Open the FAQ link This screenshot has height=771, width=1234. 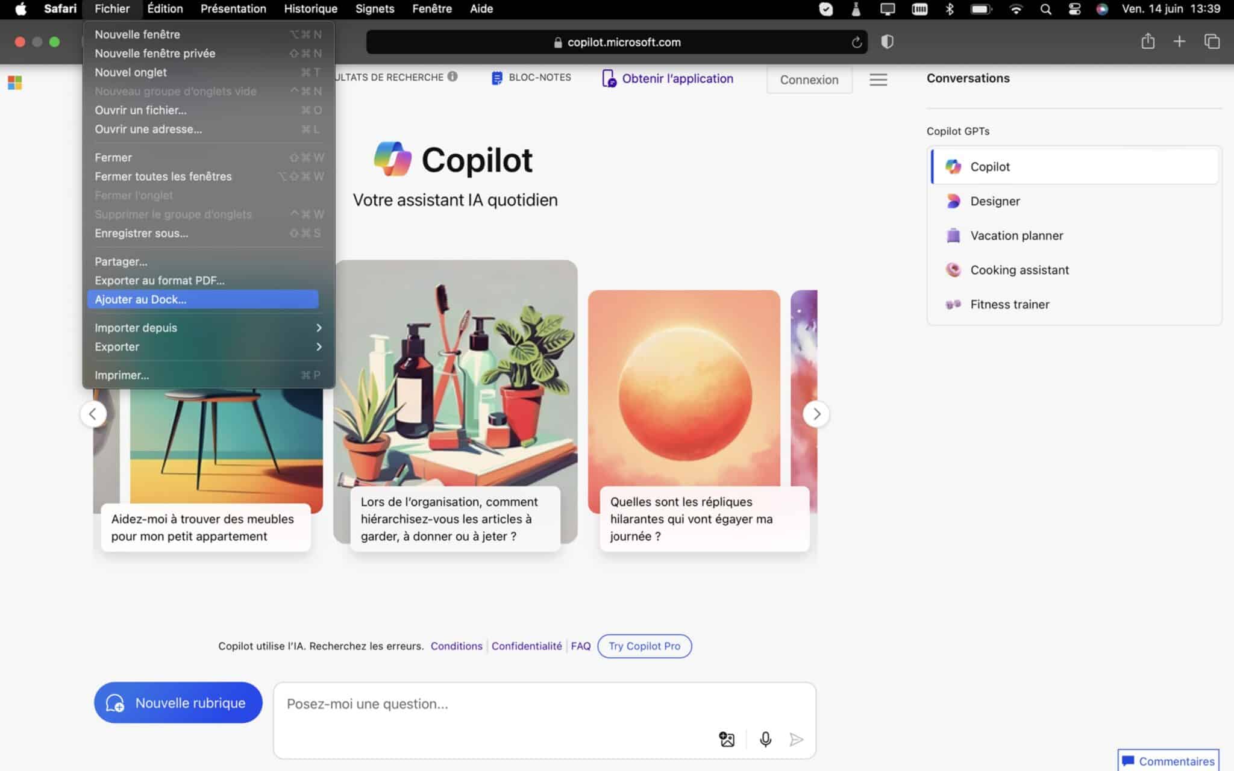pyautogui.click(x=581, y=646)
